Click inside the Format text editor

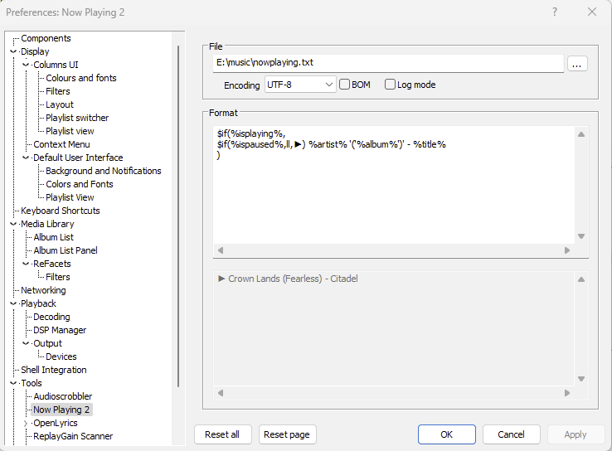[394, 186]
